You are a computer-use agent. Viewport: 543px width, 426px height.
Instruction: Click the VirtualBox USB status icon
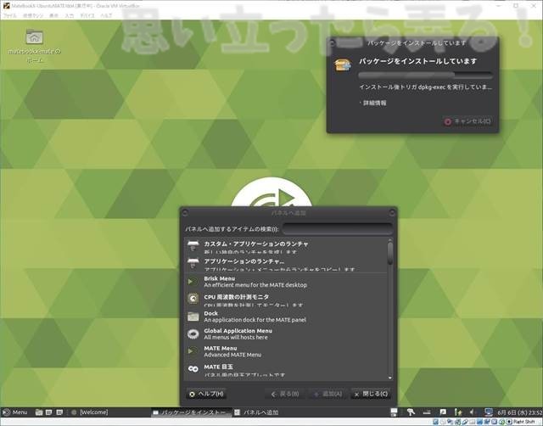465,422
